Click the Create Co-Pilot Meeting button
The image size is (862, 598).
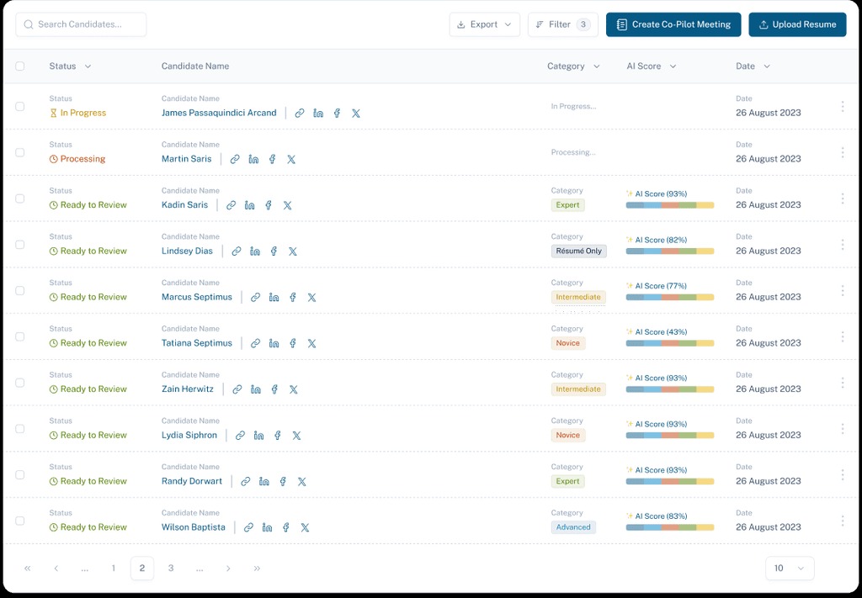pyautogui.click(x=673, y=24)
